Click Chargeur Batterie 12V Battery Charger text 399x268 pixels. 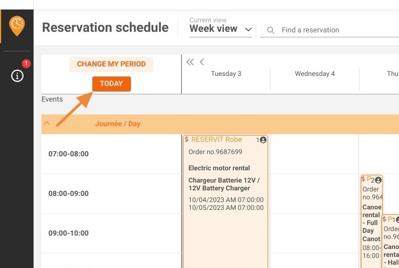[x=224, y=184]
